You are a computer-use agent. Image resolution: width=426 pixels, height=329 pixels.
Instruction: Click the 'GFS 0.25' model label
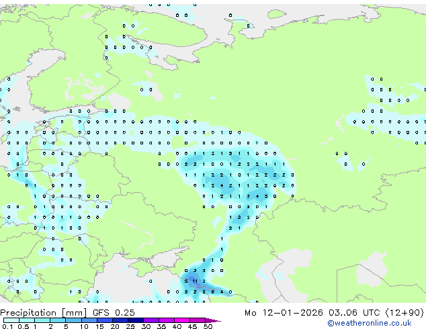tap(114, 313)
